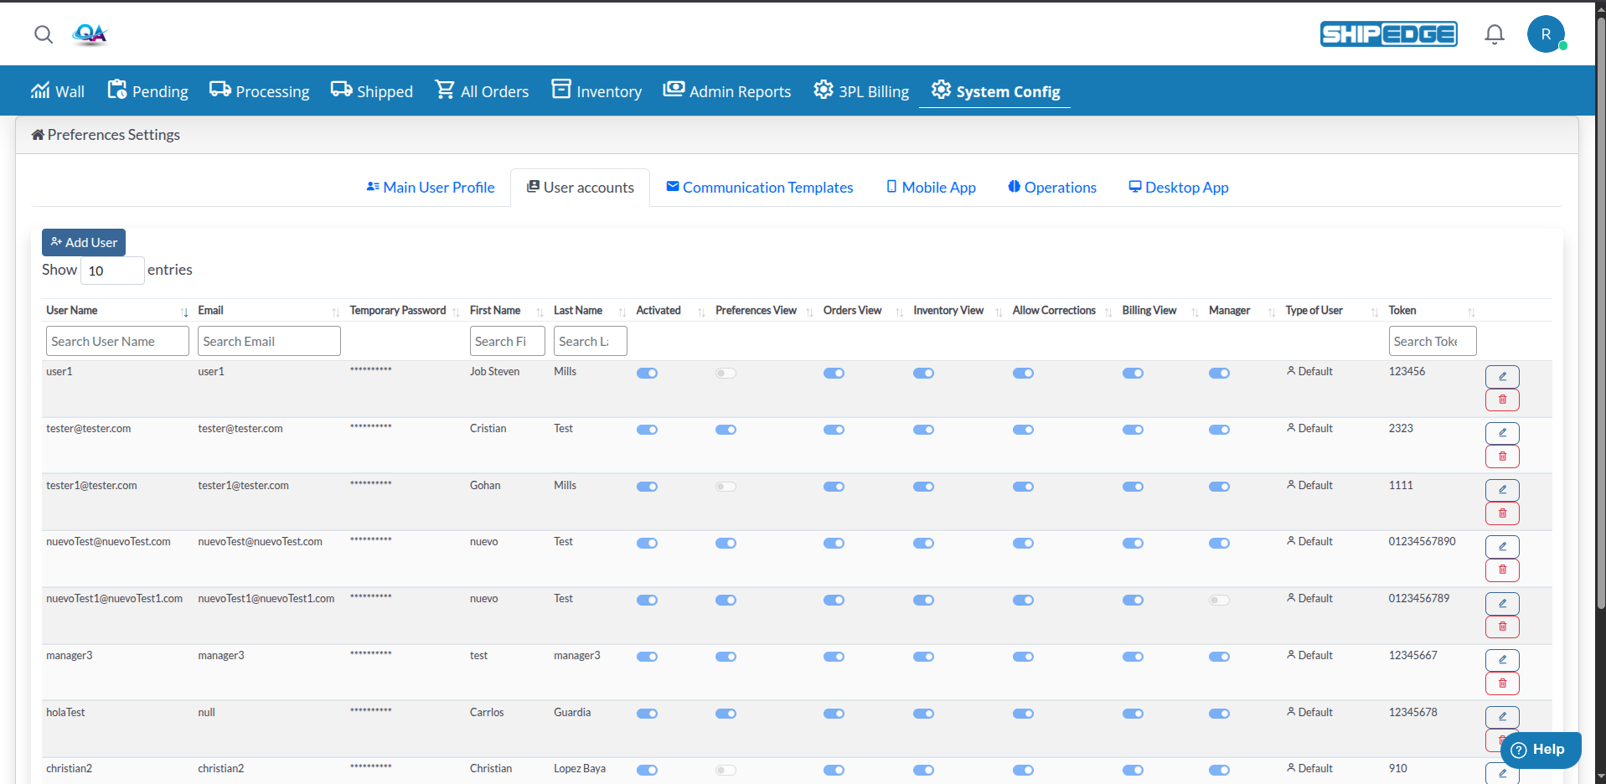The image size is (1606, 784).
Task: Open the Pending orders section icon
Action: [x=119, y=89]
